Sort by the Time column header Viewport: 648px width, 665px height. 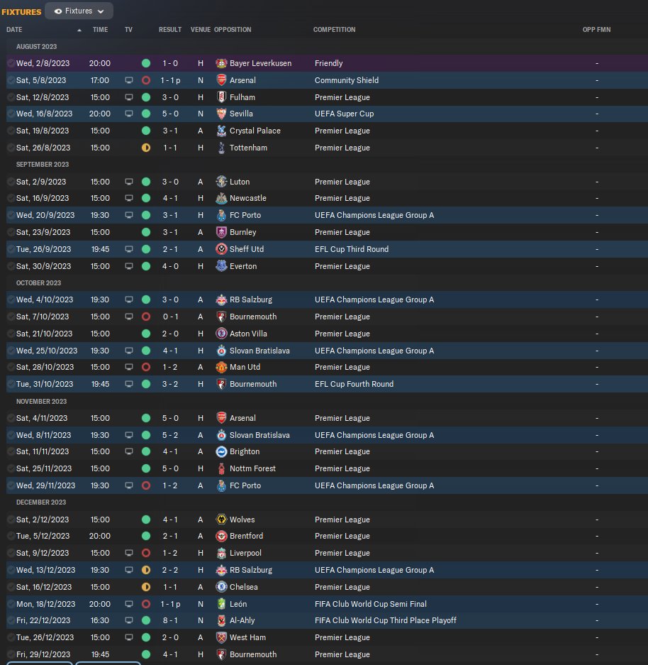[x=101, y=30]
